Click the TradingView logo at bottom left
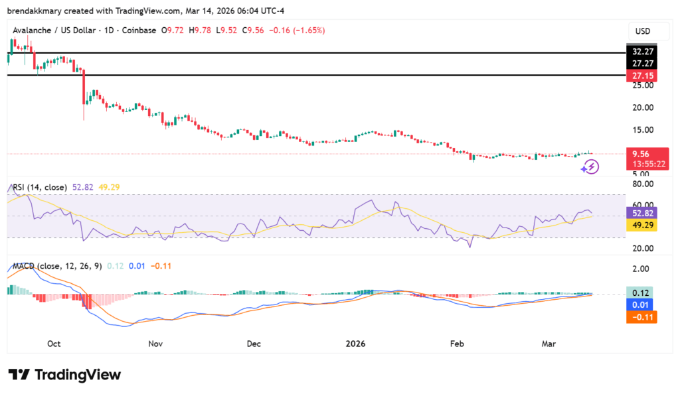Viewport: 680px width, 396px height. point(64,375)
